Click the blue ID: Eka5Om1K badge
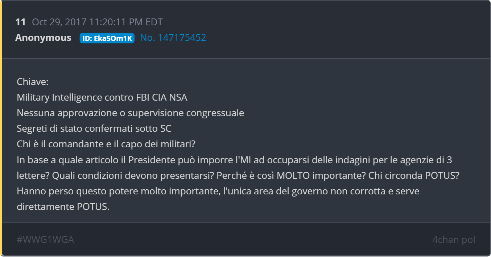The width and height of the screenshot is (491, 257). (x=107, y=38)
